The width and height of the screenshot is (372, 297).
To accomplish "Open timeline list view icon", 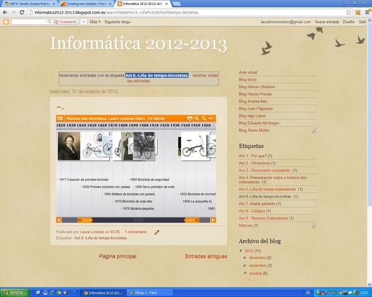I will point(60,118).
